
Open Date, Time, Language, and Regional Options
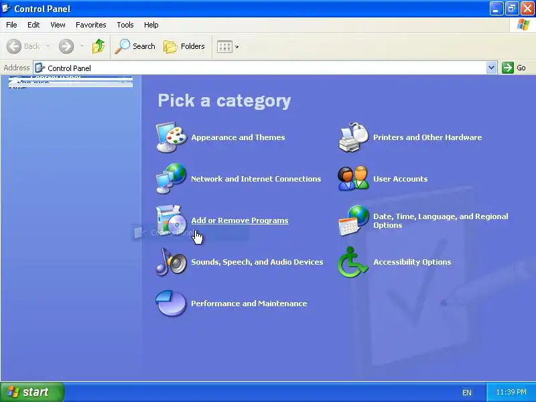pos(441,220)
